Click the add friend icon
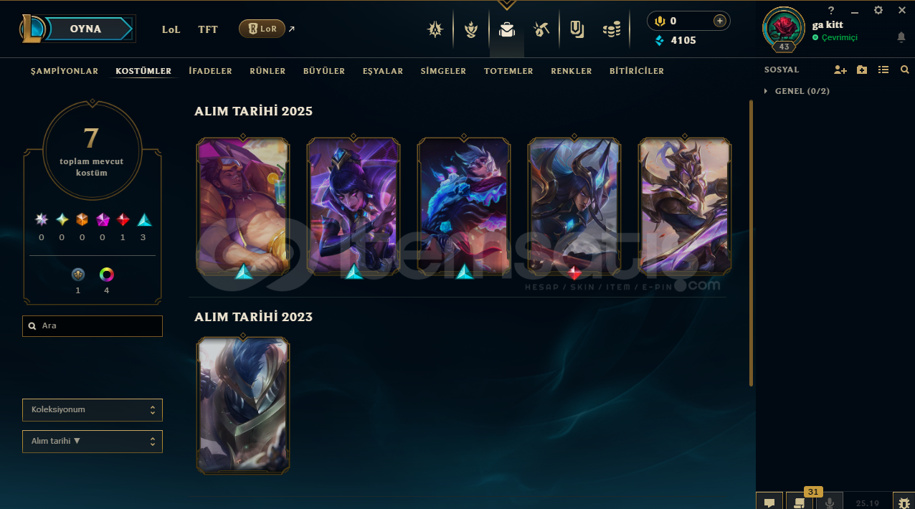915x509 pixels. click(x=840, y=70)
